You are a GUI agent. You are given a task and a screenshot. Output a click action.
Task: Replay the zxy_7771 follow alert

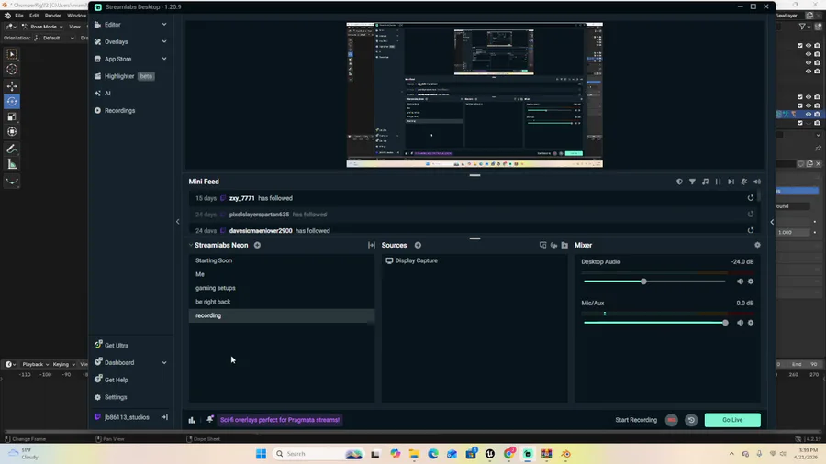[751, 198]
